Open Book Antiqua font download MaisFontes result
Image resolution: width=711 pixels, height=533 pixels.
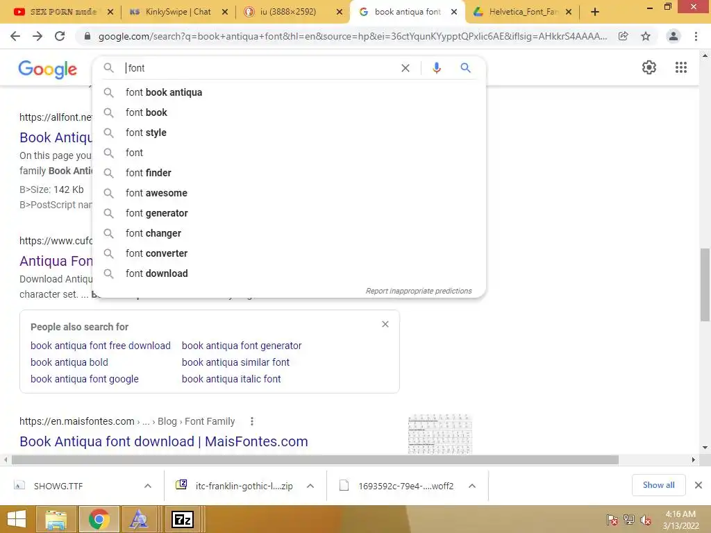164,441
